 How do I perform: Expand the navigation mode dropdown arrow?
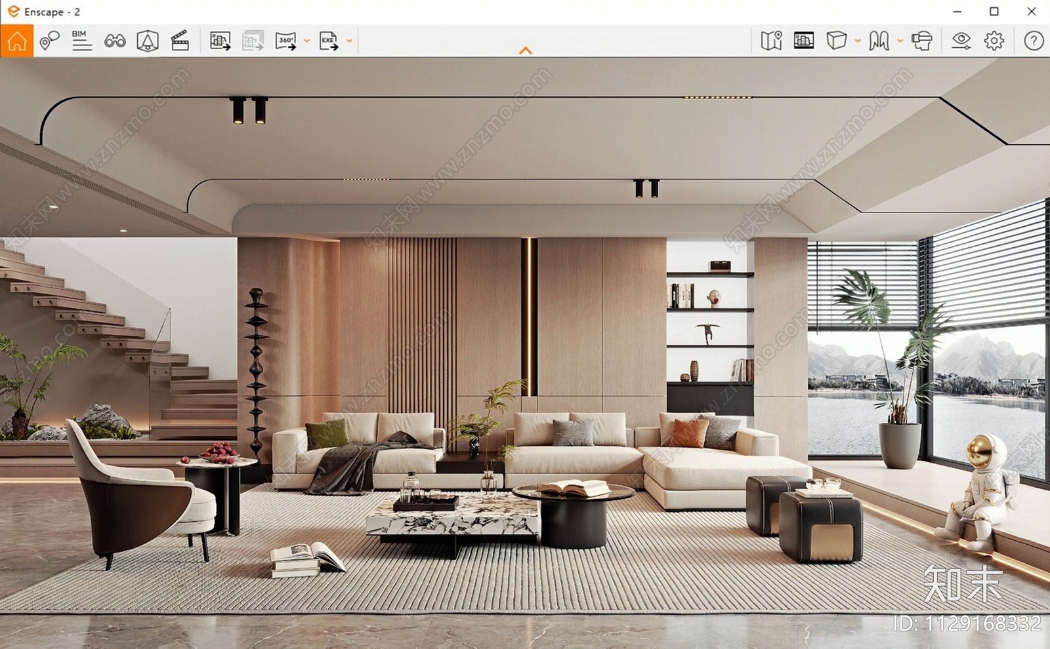pyautogui.click(x=900, y=41)
